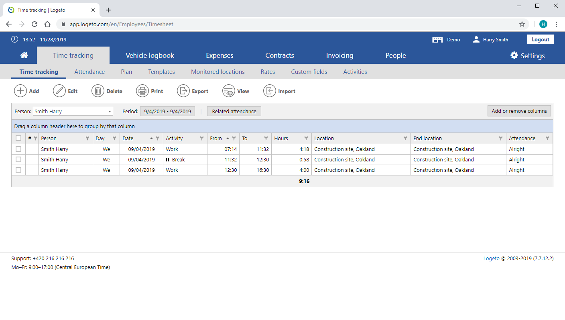The image size is (565, 320).
Task: Click the Edit pencil icon
Action: (59, 91)
